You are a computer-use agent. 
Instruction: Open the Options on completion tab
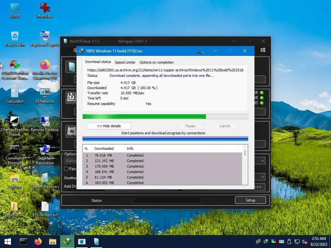(156, 62)
